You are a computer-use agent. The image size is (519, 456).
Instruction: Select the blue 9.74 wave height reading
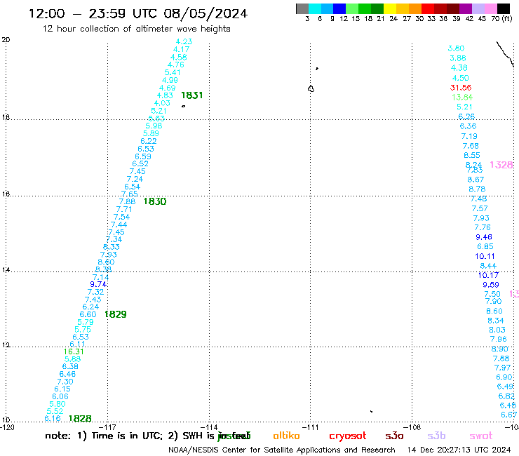pyautogui.click(x=98, y=284)
